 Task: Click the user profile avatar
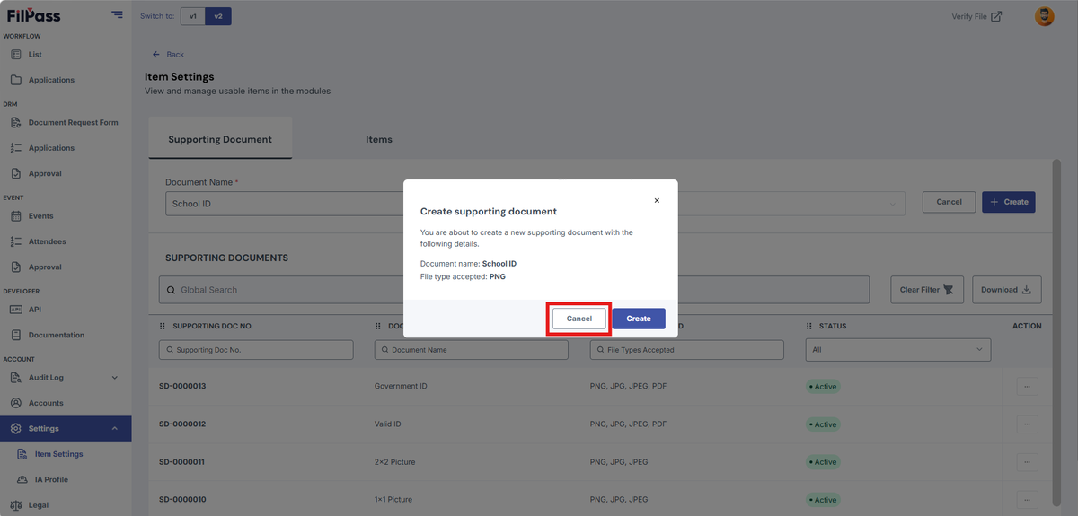[x=1045, y=16]
